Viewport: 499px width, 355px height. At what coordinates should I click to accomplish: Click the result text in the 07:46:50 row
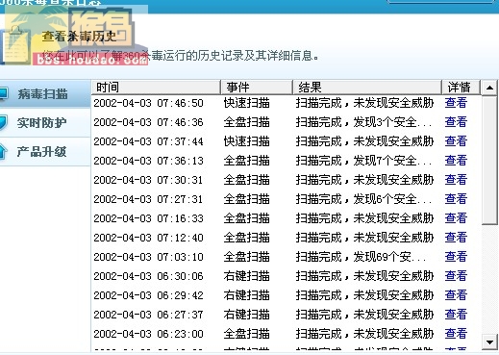tap(364, 103)
